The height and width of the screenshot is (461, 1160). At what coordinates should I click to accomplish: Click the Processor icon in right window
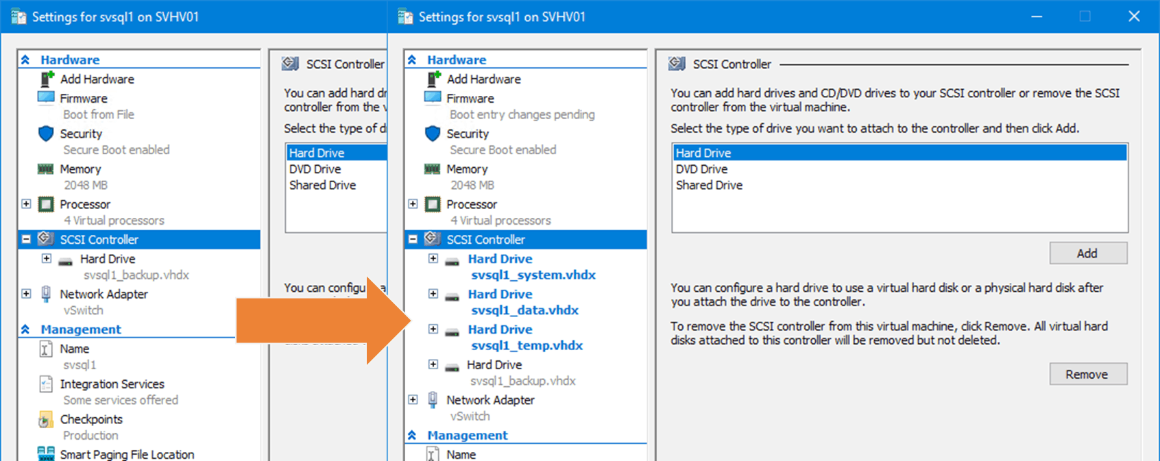(433, 204)
